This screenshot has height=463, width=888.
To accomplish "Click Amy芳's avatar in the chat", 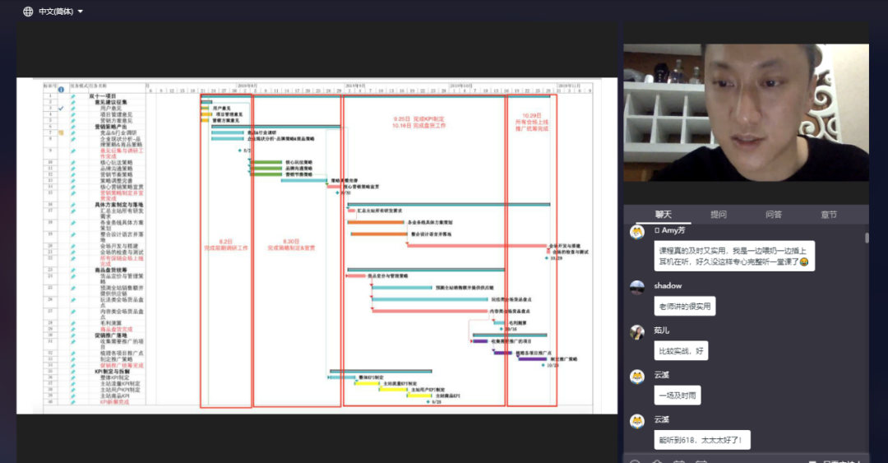I will pos(637,233).
